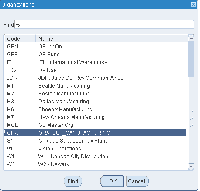Cancel the organization selection
200x191 pixels.
tap(137, 181)
